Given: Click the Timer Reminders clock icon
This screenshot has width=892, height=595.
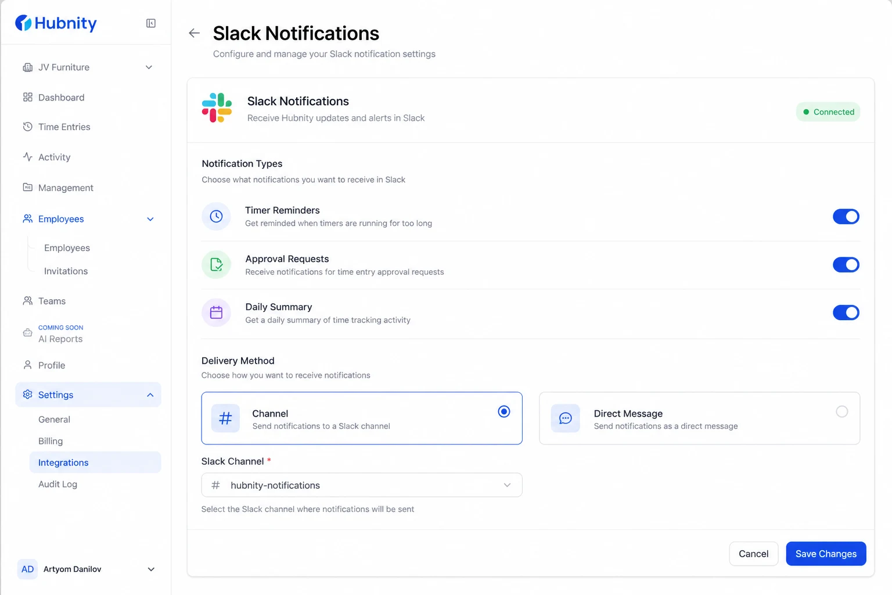Looking at the screenshot, I should point(216,216).
